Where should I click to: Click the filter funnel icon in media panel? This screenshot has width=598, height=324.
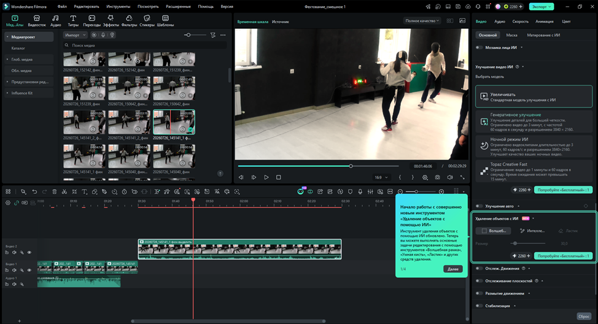click(213, 35)
